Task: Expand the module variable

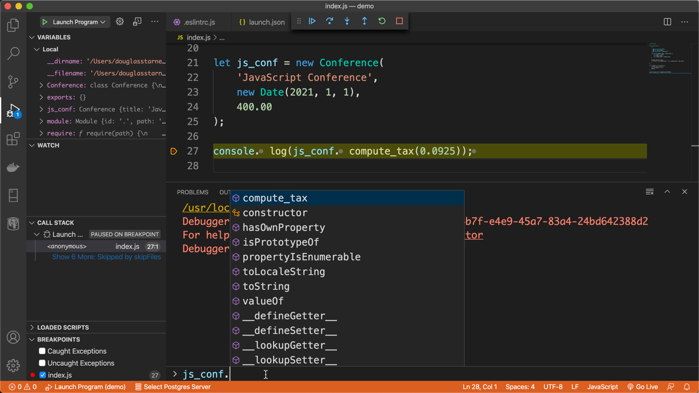Action: (42, 121)
